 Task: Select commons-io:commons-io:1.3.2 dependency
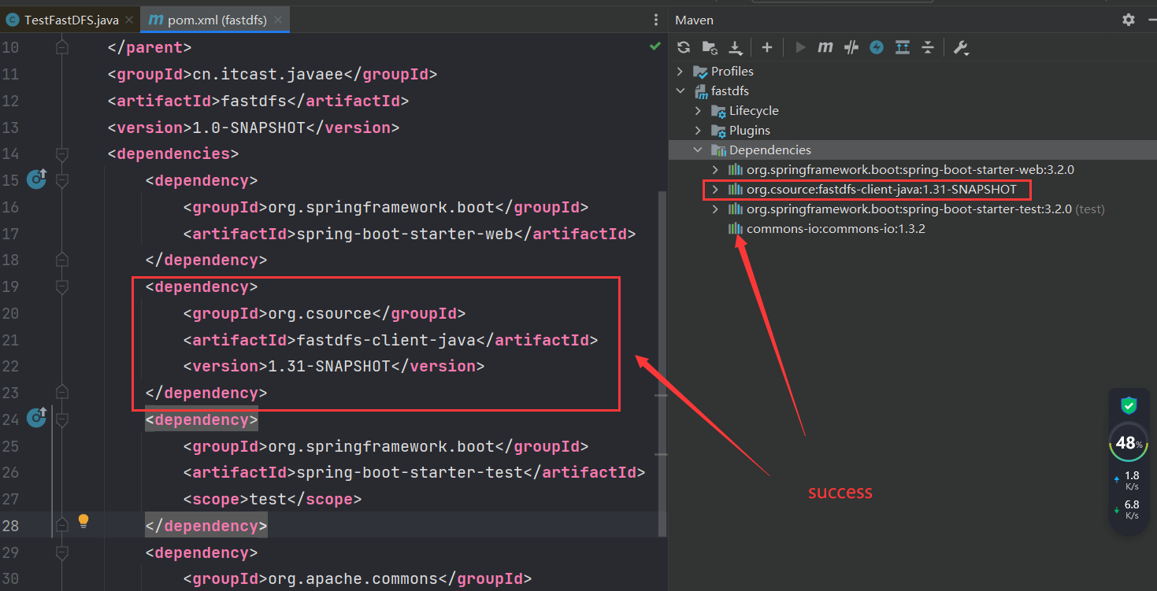click(x=835, y=229)
